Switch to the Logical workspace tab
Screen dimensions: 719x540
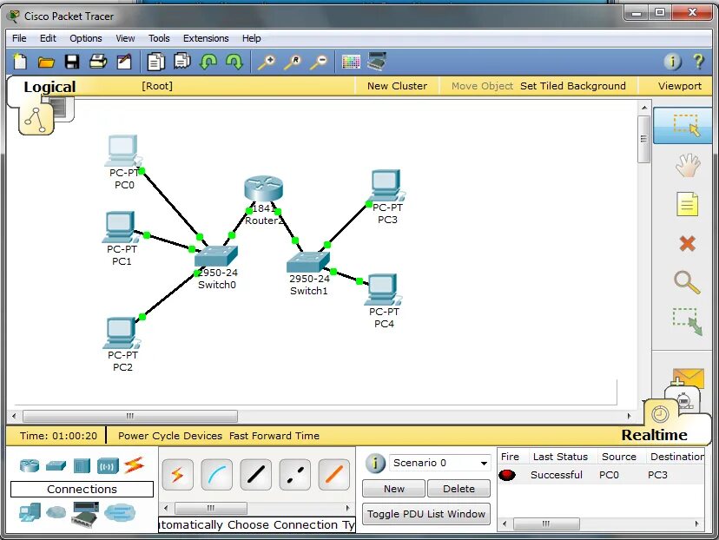click(x=49, y=87)
